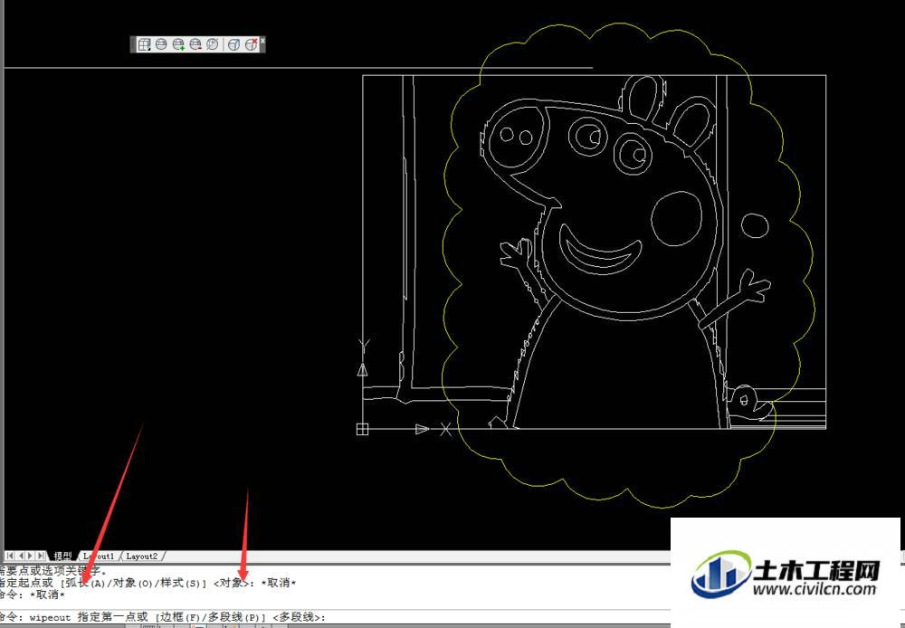Step to next layout tab arrow
This screenshot has width=905, height=628.
click(x=31, y=556)
